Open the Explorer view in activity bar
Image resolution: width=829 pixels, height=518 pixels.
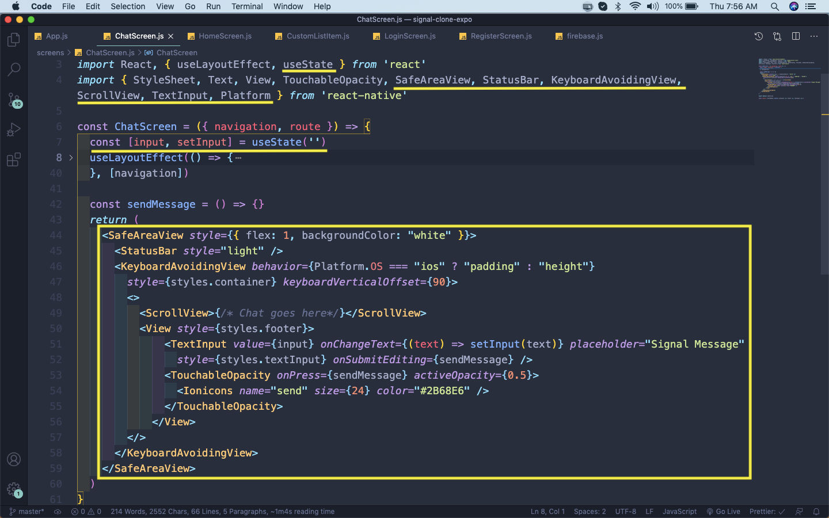click(14, 40)
